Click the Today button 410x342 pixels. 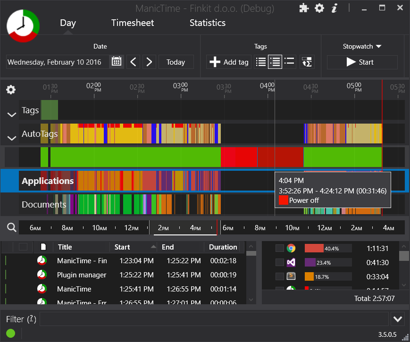pyautogui.click(x=176, y=62)
